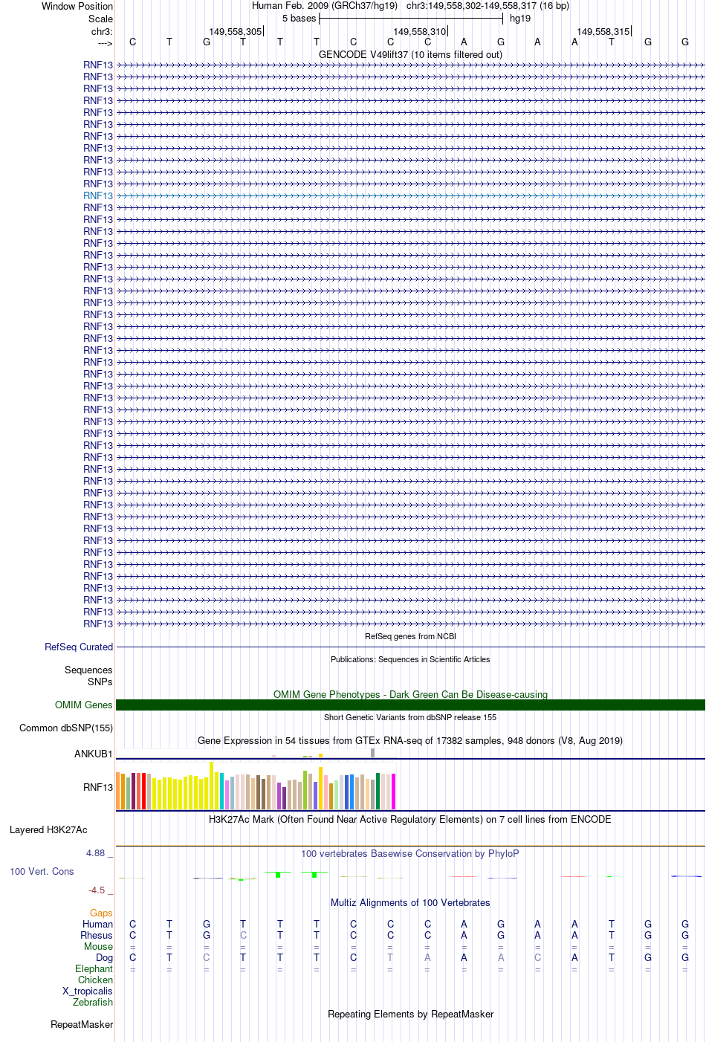Click the RepeatMasker track label
Viewport: 706px width, 1042px height.
coord(82,1024)
